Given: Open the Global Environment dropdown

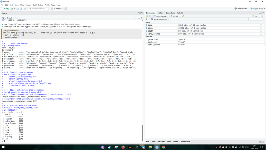Looking at the screenshot, I should coord(160,19).
